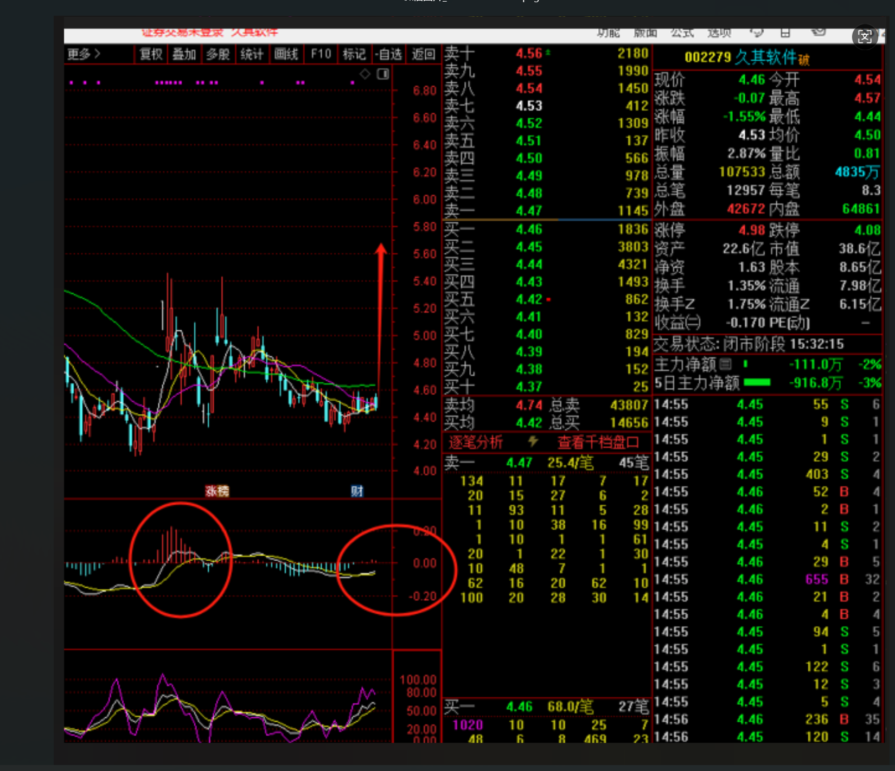Image resolution: width=895 pixels, height=771 pixels.
Task: Click the 内盘 value 64861
Action: coord(861,209)
